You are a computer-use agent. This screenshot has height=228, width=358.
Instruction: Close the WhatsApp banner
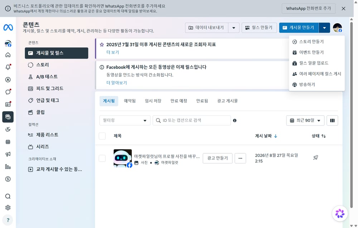click(343, 9)
